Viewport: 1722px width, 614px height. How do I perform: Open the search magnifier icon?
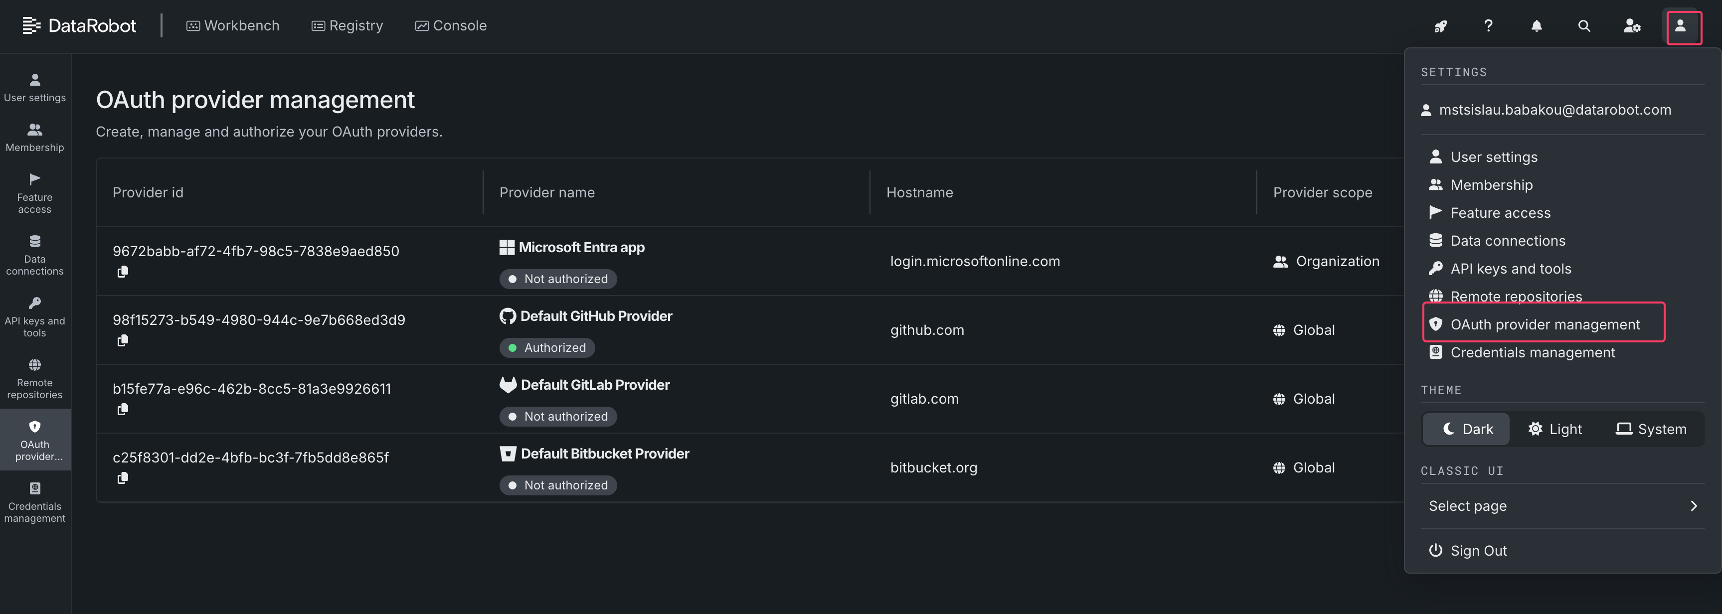coord(1583,26)
